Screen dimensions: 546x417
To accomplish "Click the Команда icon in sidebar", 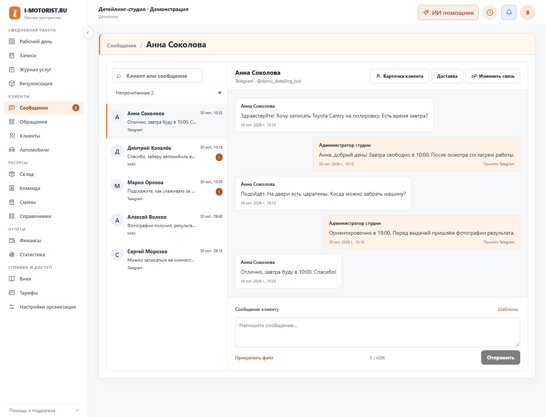I will point(12,188).
